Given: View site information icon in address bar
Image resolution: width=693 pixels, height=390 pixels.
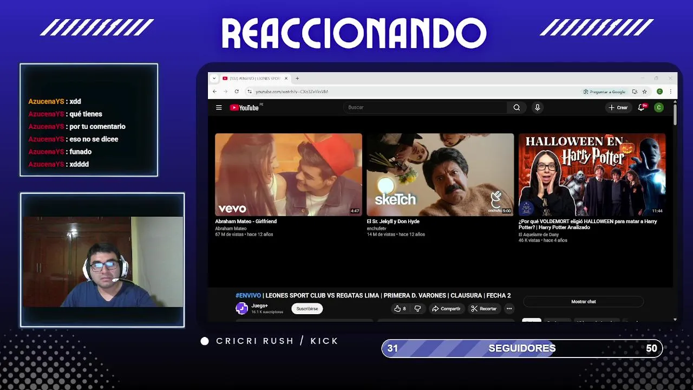Looking at the screenshot, I should pos(249,92).
